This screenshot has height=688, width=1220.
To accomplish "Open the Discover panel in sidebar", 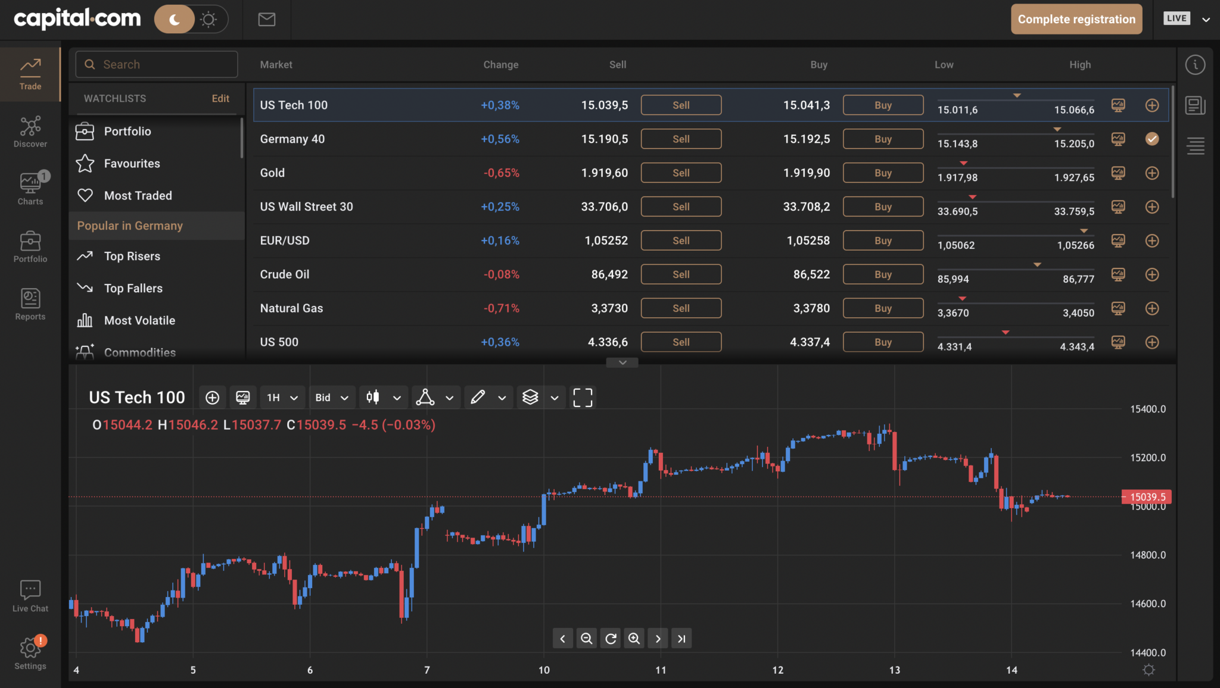I will (x=30, y=130).
